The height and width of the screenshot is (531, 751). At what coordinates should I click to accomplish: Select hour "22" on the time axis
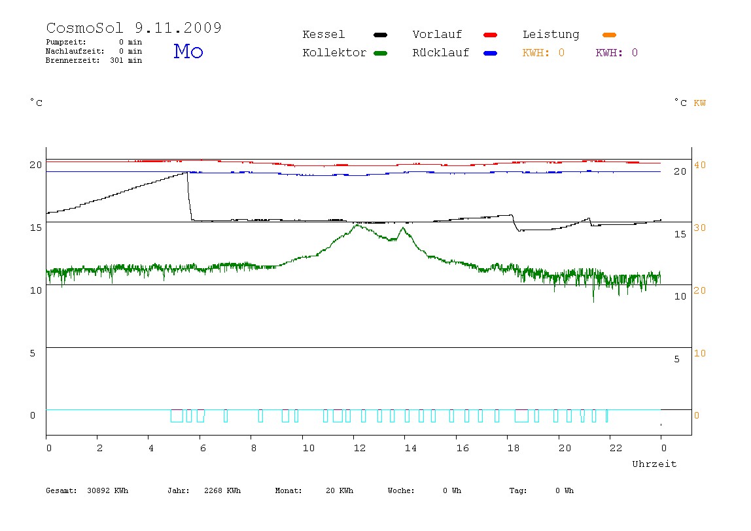pyautogui.click(x=616, y=448)
